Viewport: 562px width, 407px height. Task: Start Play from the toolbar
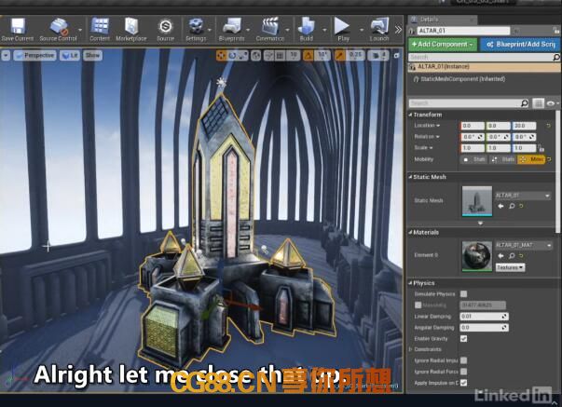(342, 30)
